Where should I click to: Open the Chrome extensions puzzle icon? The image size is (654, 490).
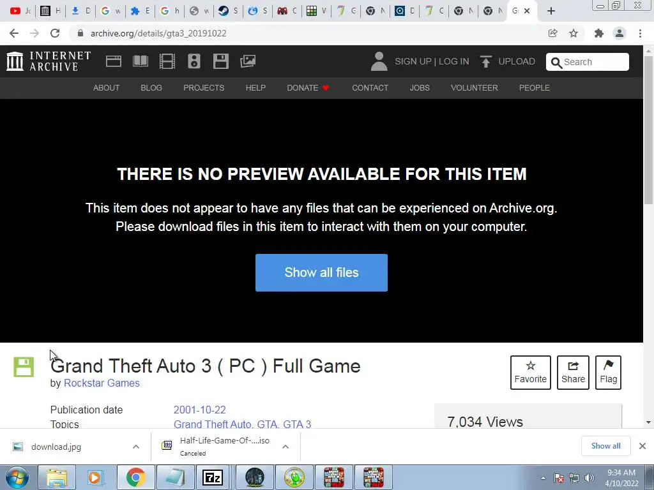[599, 33]
